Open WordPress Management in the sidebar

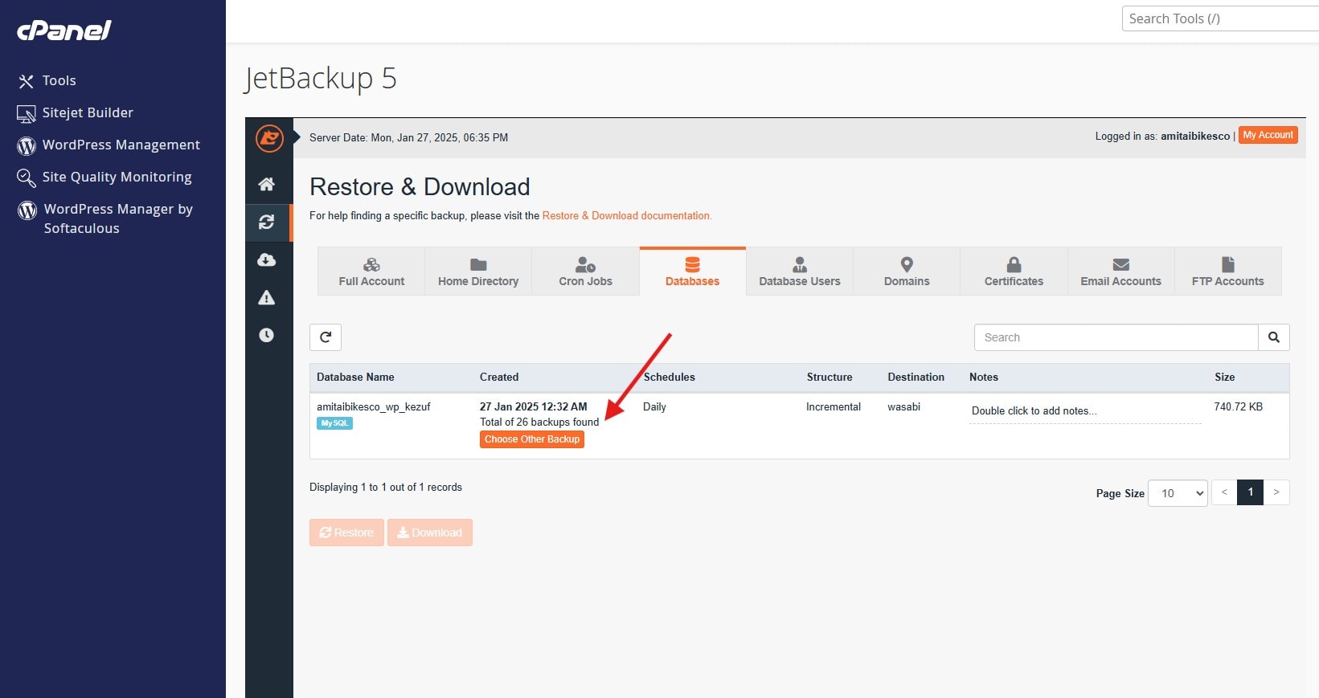click(x=109, y=145)
